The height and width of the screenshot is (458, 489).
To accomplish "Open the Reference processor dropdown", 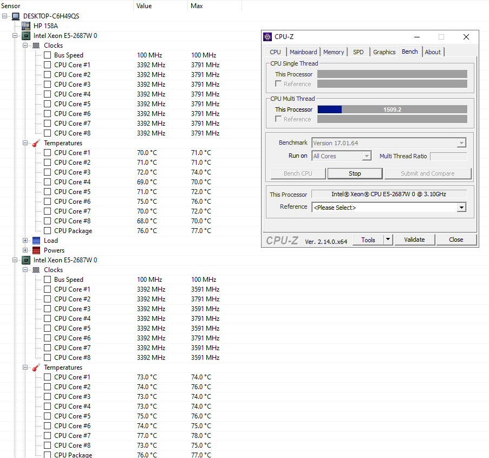I will click(461, 208).
